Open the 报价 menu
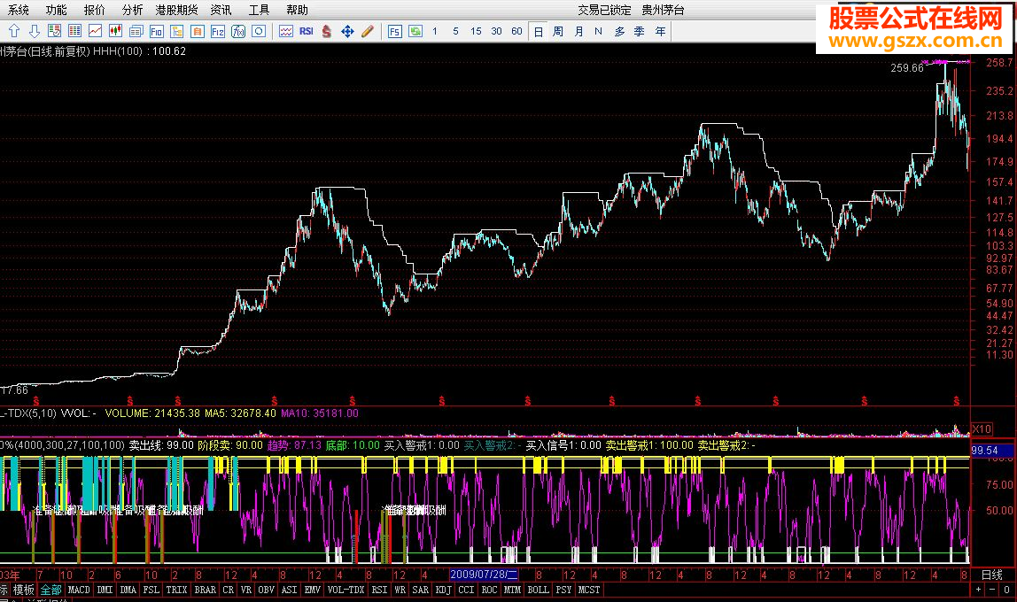 [x=95, y=10]
